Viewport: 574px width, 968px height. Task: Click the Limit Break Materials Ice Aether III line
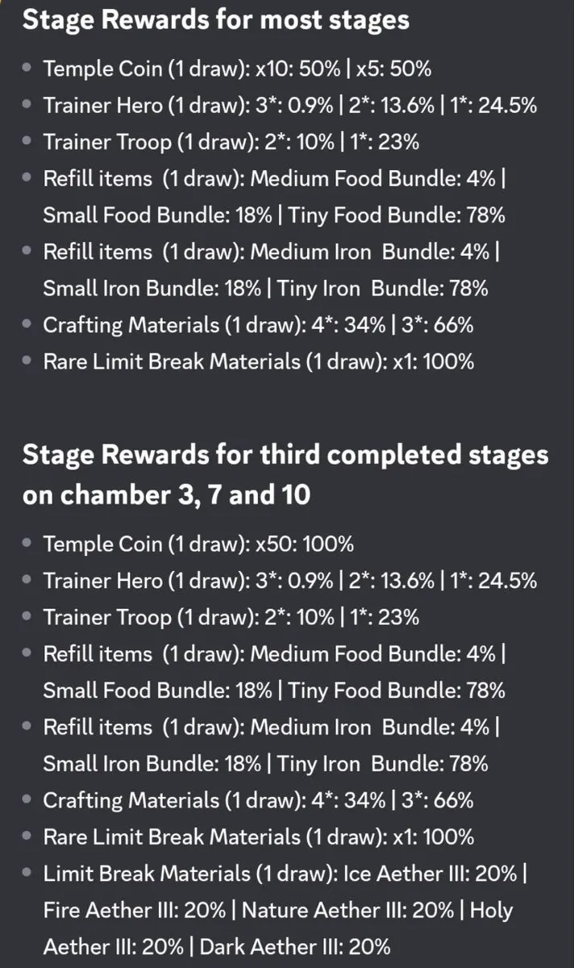click(x=285, y=873)
